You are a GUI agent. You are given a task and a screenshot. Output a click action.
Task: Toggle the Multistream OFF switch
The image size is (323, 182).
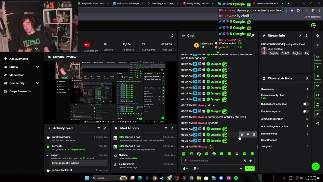pos(87,45)
